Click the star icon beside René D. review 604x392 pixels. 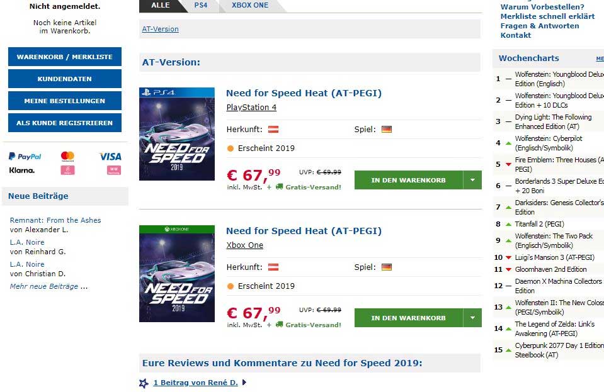coord(144,383)
